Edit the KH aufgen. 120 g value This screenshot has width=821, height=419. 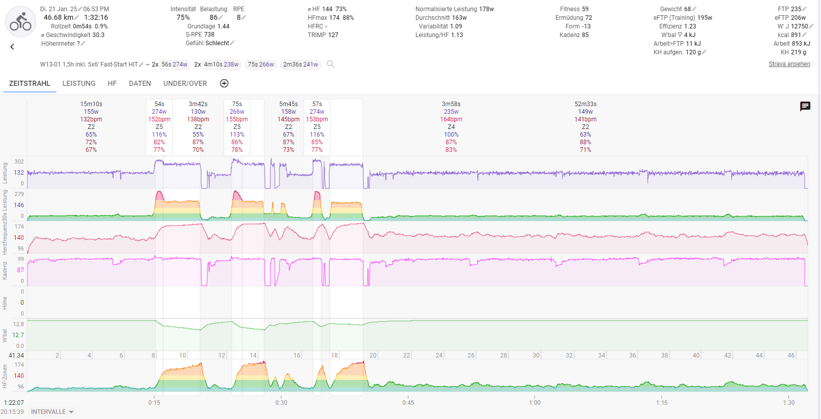[704, 52]
